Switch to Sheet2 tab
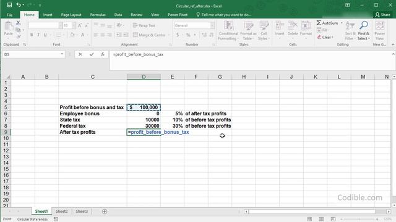This screenshot has width=396, height=222. point(62,212)
